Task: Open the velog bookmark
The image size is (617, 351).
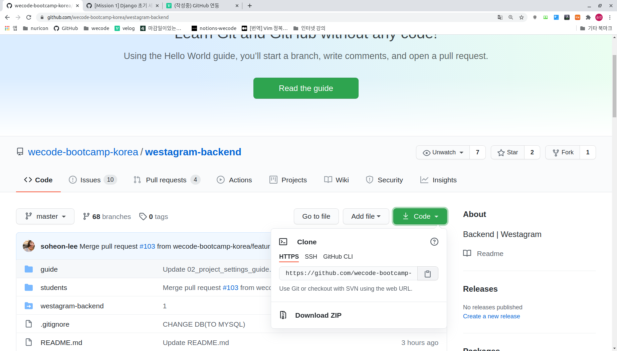Action: [x=125, y=28]
